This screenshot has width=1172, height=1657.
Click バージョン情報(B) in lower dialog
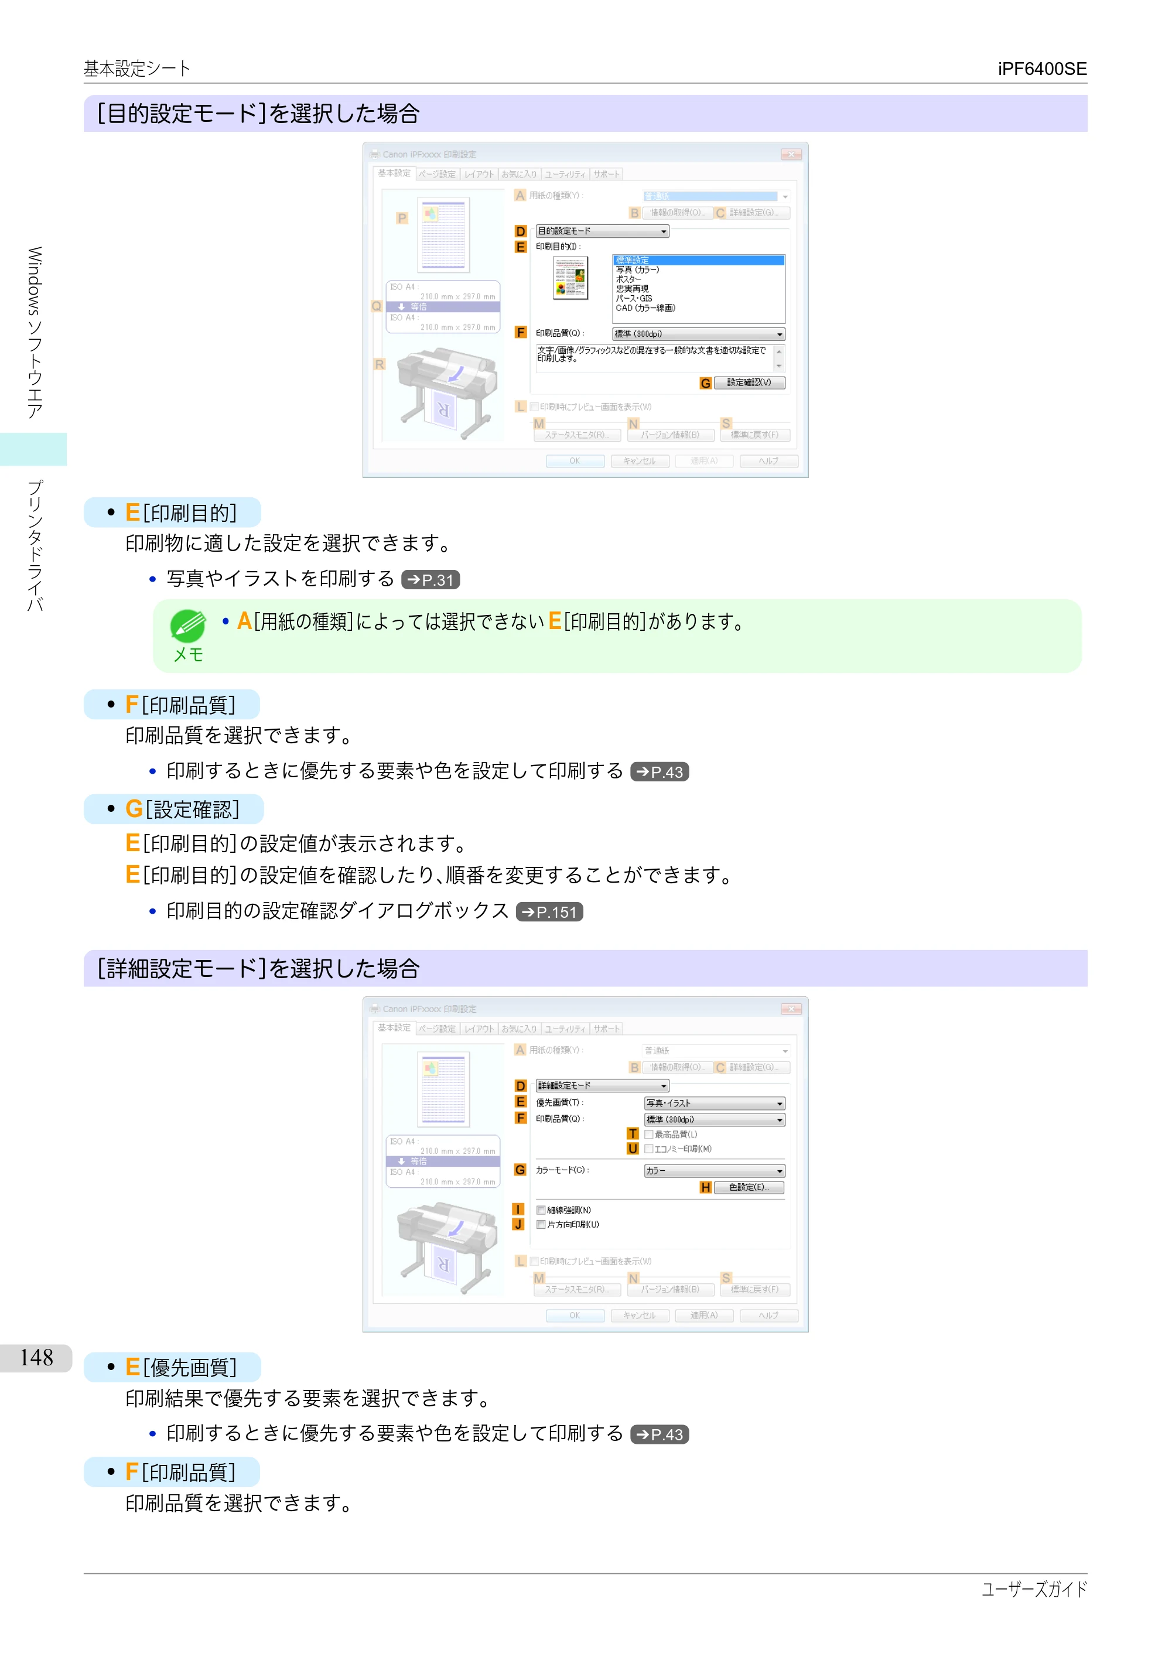[671, 1290]
